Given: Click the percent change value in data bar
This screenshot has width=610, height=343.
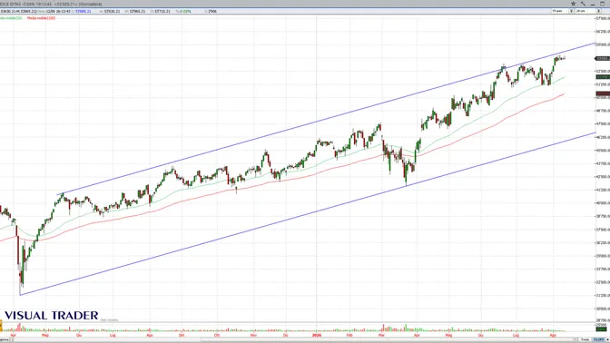Looking at the screenshot, I should (184, 11).
